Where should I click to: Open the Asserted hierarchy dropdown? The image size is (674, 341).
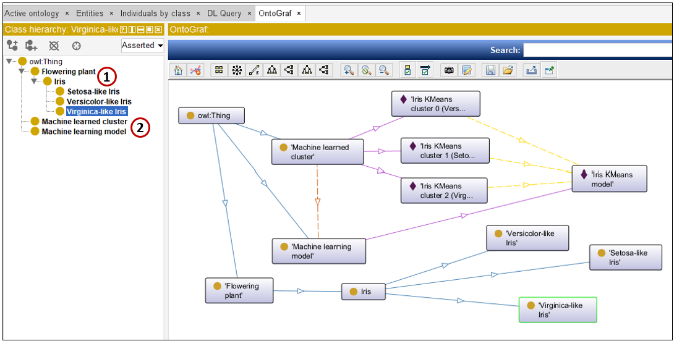[x=142, y=45]
